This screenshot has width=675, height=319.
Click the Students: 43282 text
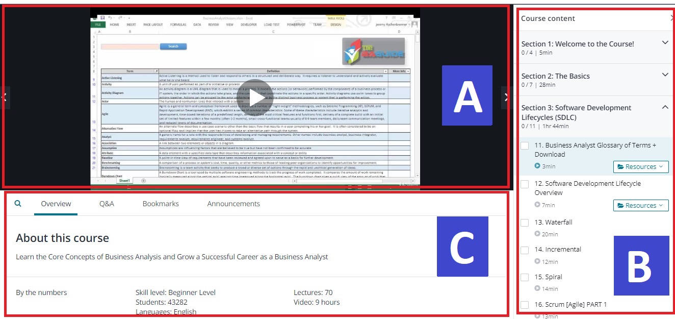click(x=162, y=302)
